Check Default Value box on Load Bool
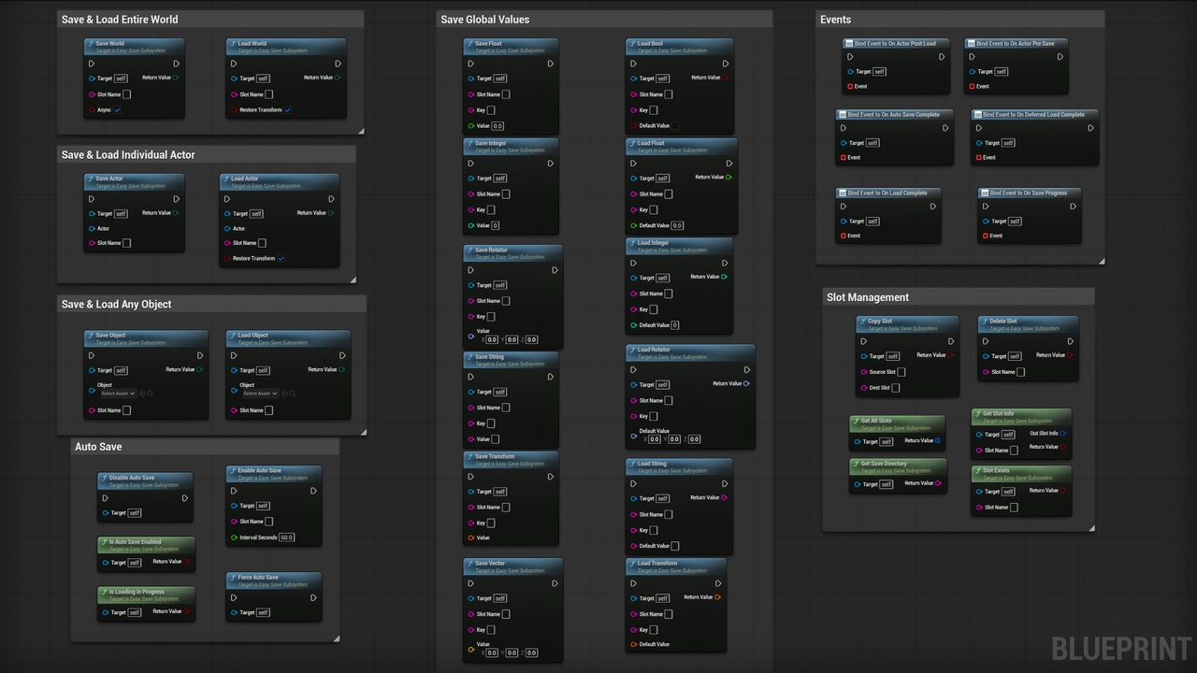This screenshot has height=673, width=1197. tap(675, 125)
